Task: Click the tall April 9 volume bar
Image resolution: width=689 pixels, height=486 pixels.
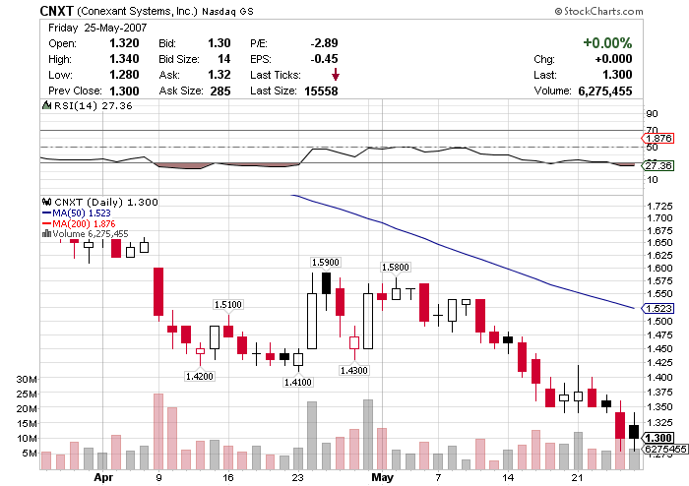Action: (x=158, y=431)
